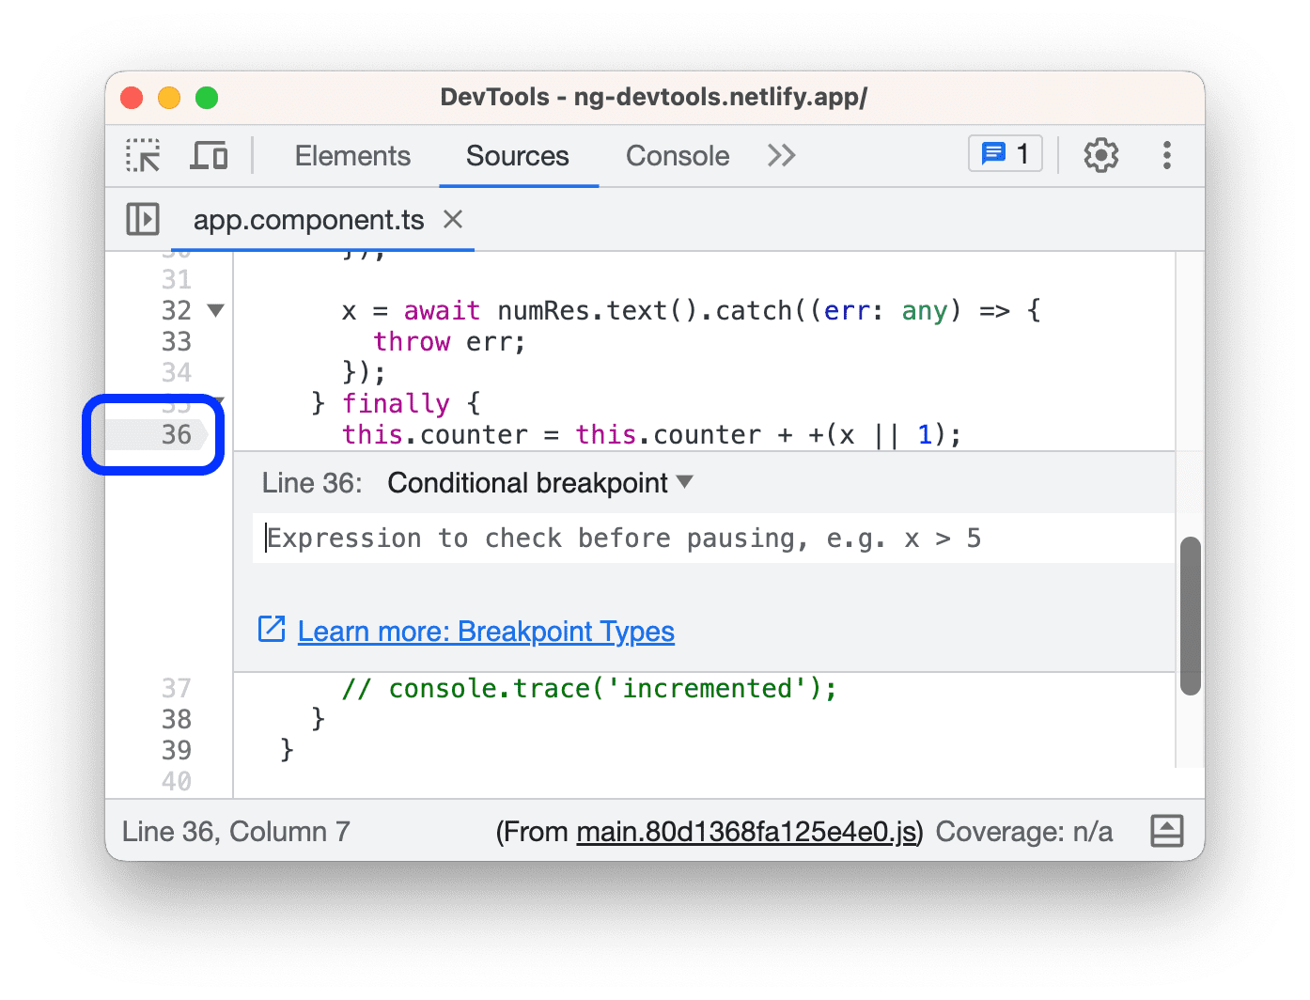
Task: Open the customize DevTools three-dot menu
Action: tap(1167, 155)
